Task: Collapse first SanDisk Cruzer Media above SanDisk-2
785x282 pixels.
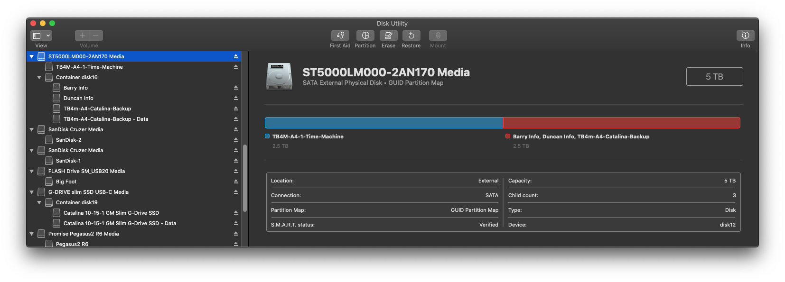Action: [32, 129]
